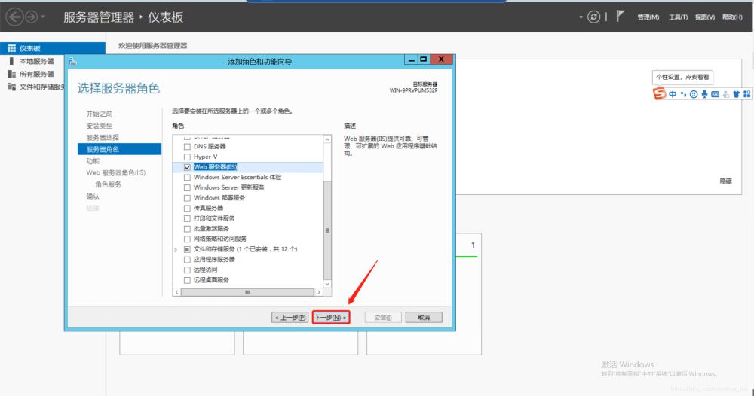Go to 安装类型 wizard step
The image size is (754, 396).
click(x=100, y=126)
